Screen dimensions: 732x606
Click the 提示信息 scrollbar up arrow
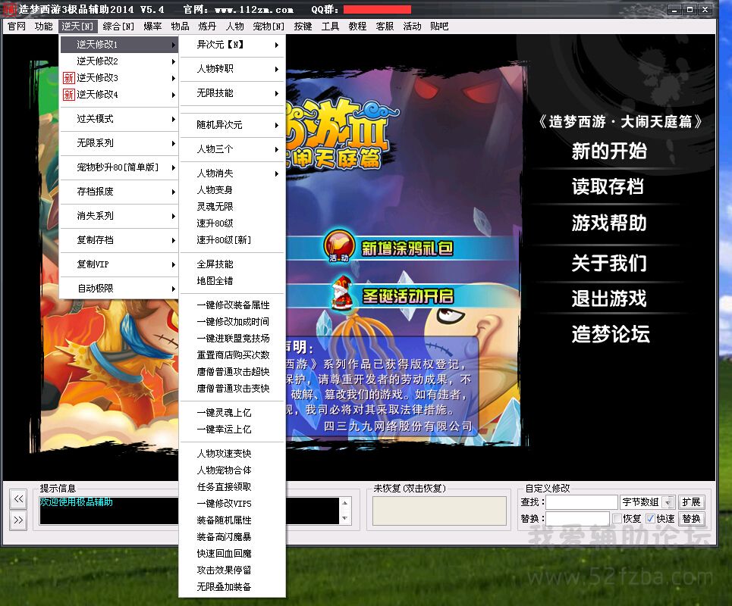(344, 504)
